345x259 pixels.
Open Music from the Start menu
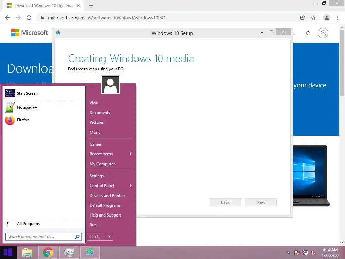tap(95, 132)
